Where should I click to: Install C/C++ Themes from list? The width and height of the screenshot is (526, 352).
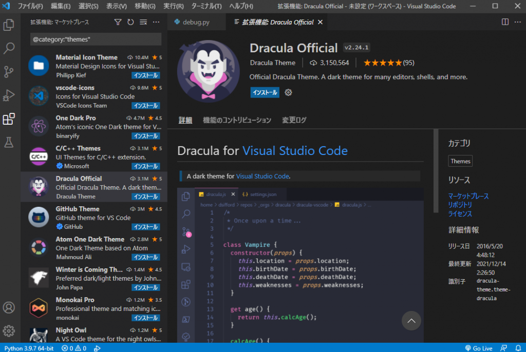145,166
